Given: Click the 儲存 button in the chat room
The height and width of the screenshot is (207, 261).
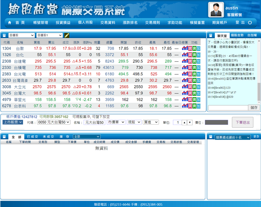Looking at the screenshot, I should point(254,108).
